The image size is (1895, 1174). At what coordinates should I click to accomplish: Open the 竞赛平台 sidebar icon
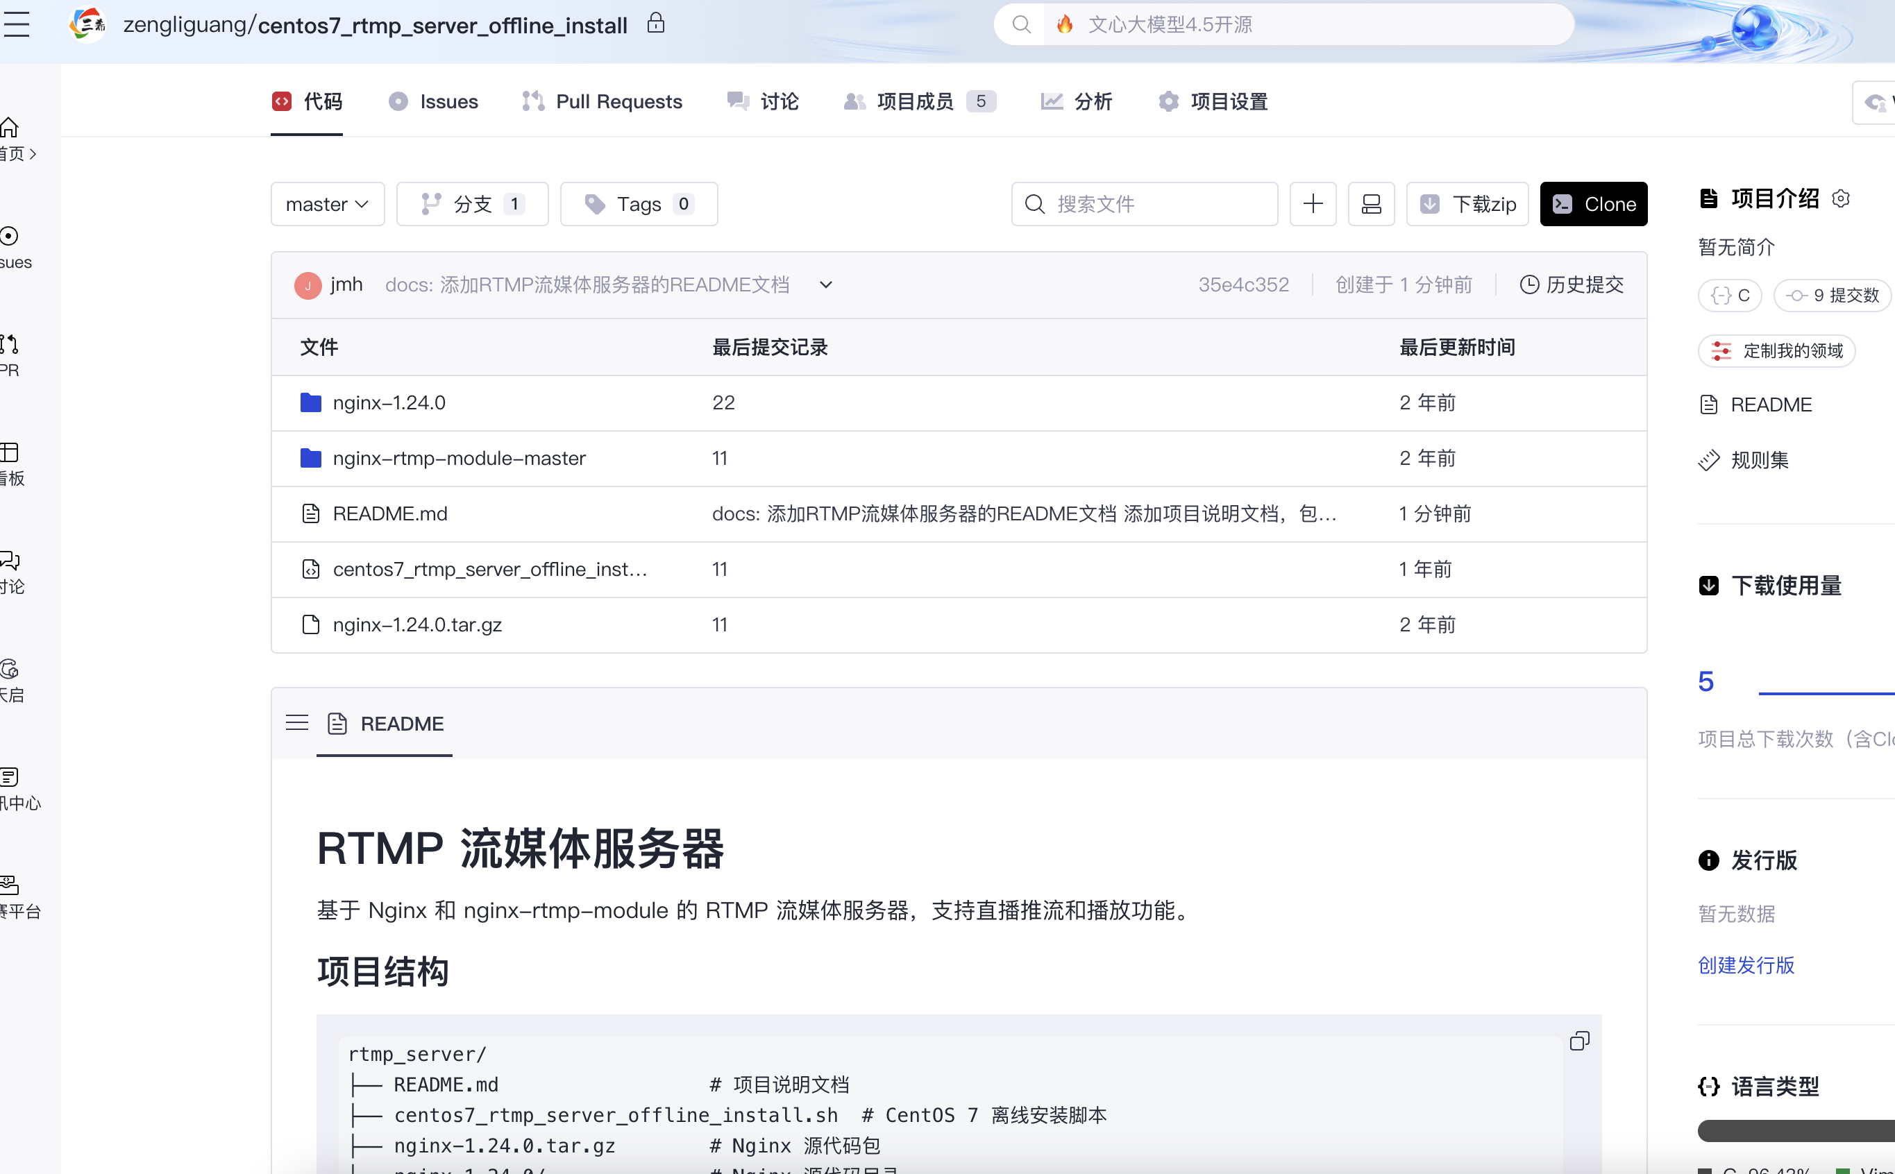9,885
